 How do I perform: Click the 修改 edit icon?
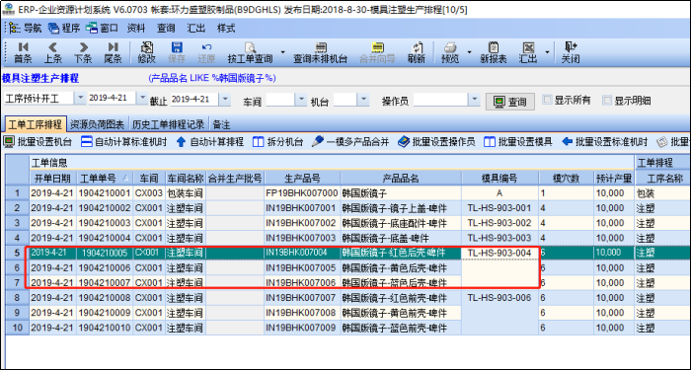tap(147, 52)
